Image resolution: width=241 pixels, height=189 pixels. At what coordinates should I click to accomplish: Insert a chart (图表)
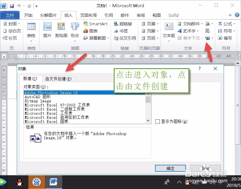pyautogui.click(x=91, y=31)
